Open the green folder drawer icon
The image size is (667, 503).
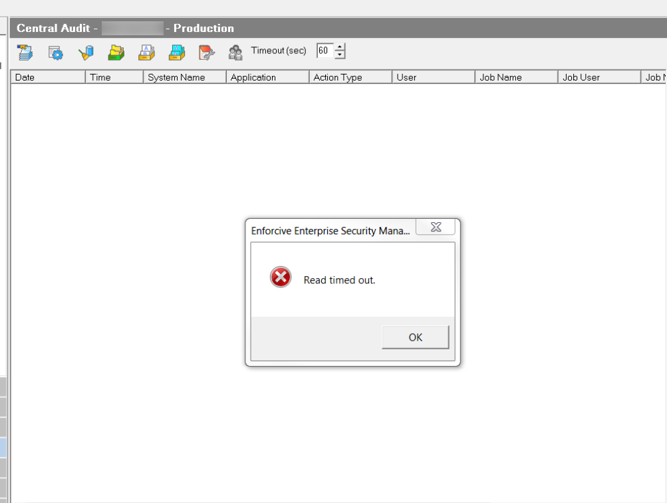pyautogui.click(x=116, y=53)
